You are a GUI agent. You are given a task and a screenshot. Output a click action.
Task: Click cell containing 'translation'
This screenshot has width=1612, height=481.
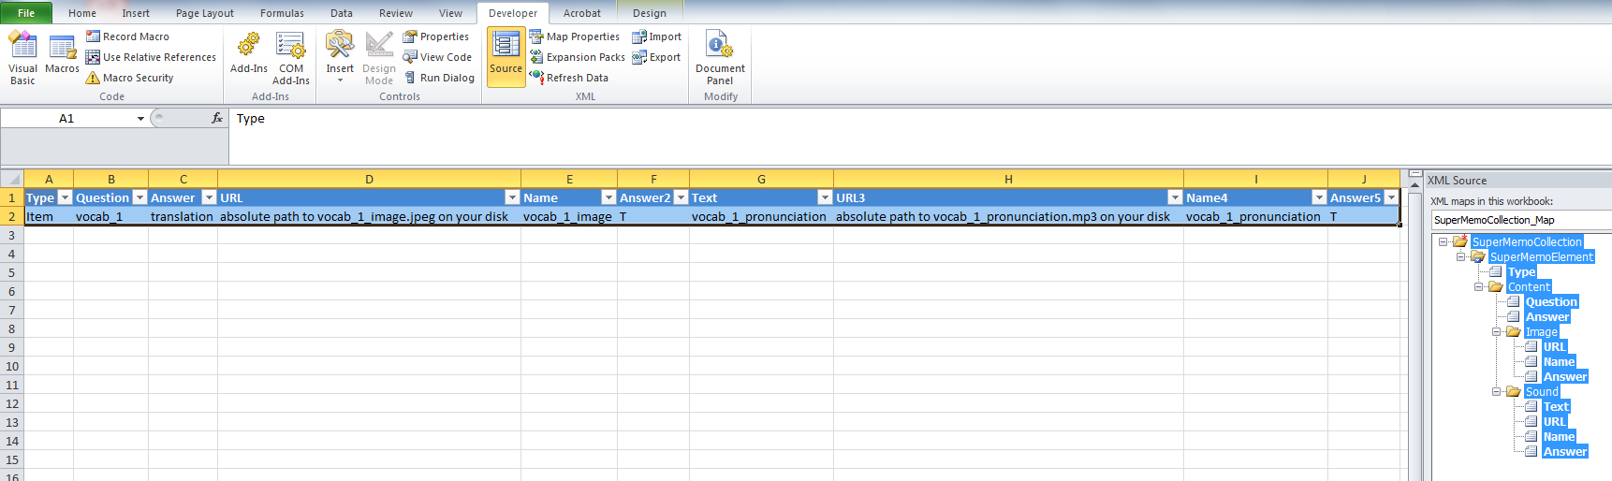tap(183, 216)
